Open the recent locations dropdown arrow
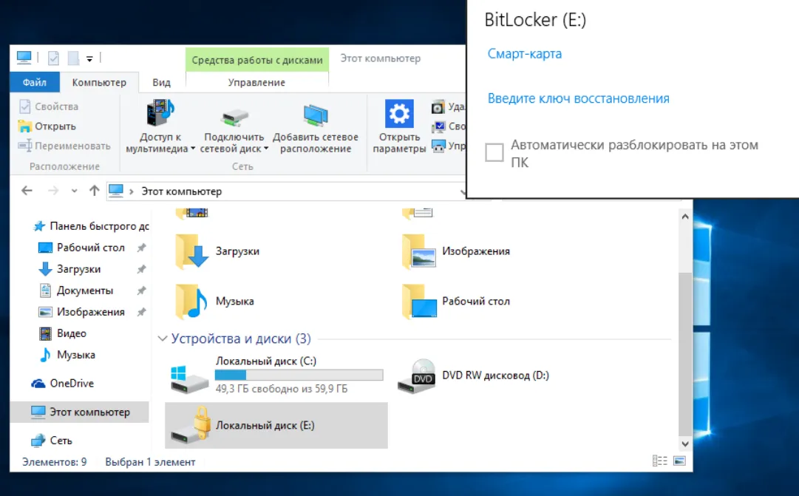 75,191
